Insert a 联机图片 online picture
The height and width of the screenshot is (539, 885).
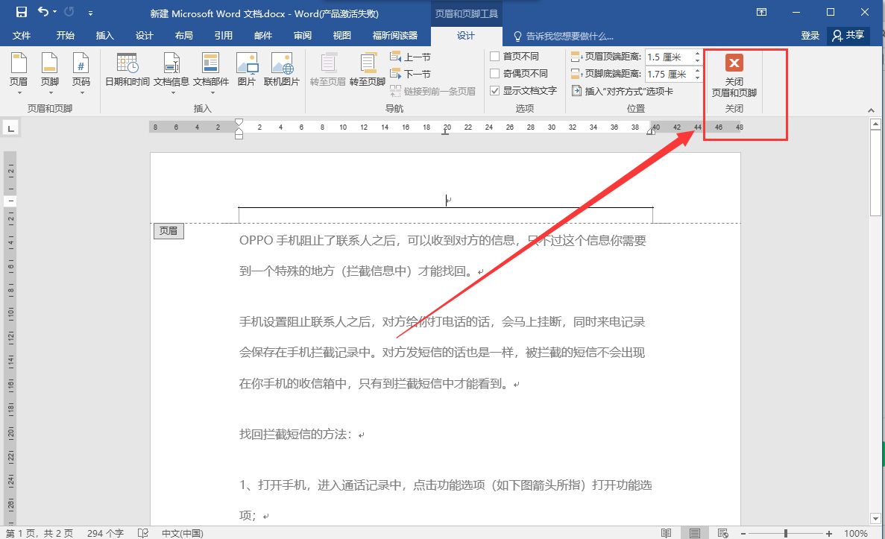pyautogui.click(x=282, y=71)
